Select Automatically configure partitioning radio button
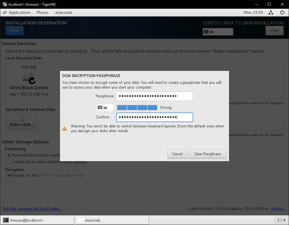This screenshot has height=225, width=289. (x=9, y=155)
